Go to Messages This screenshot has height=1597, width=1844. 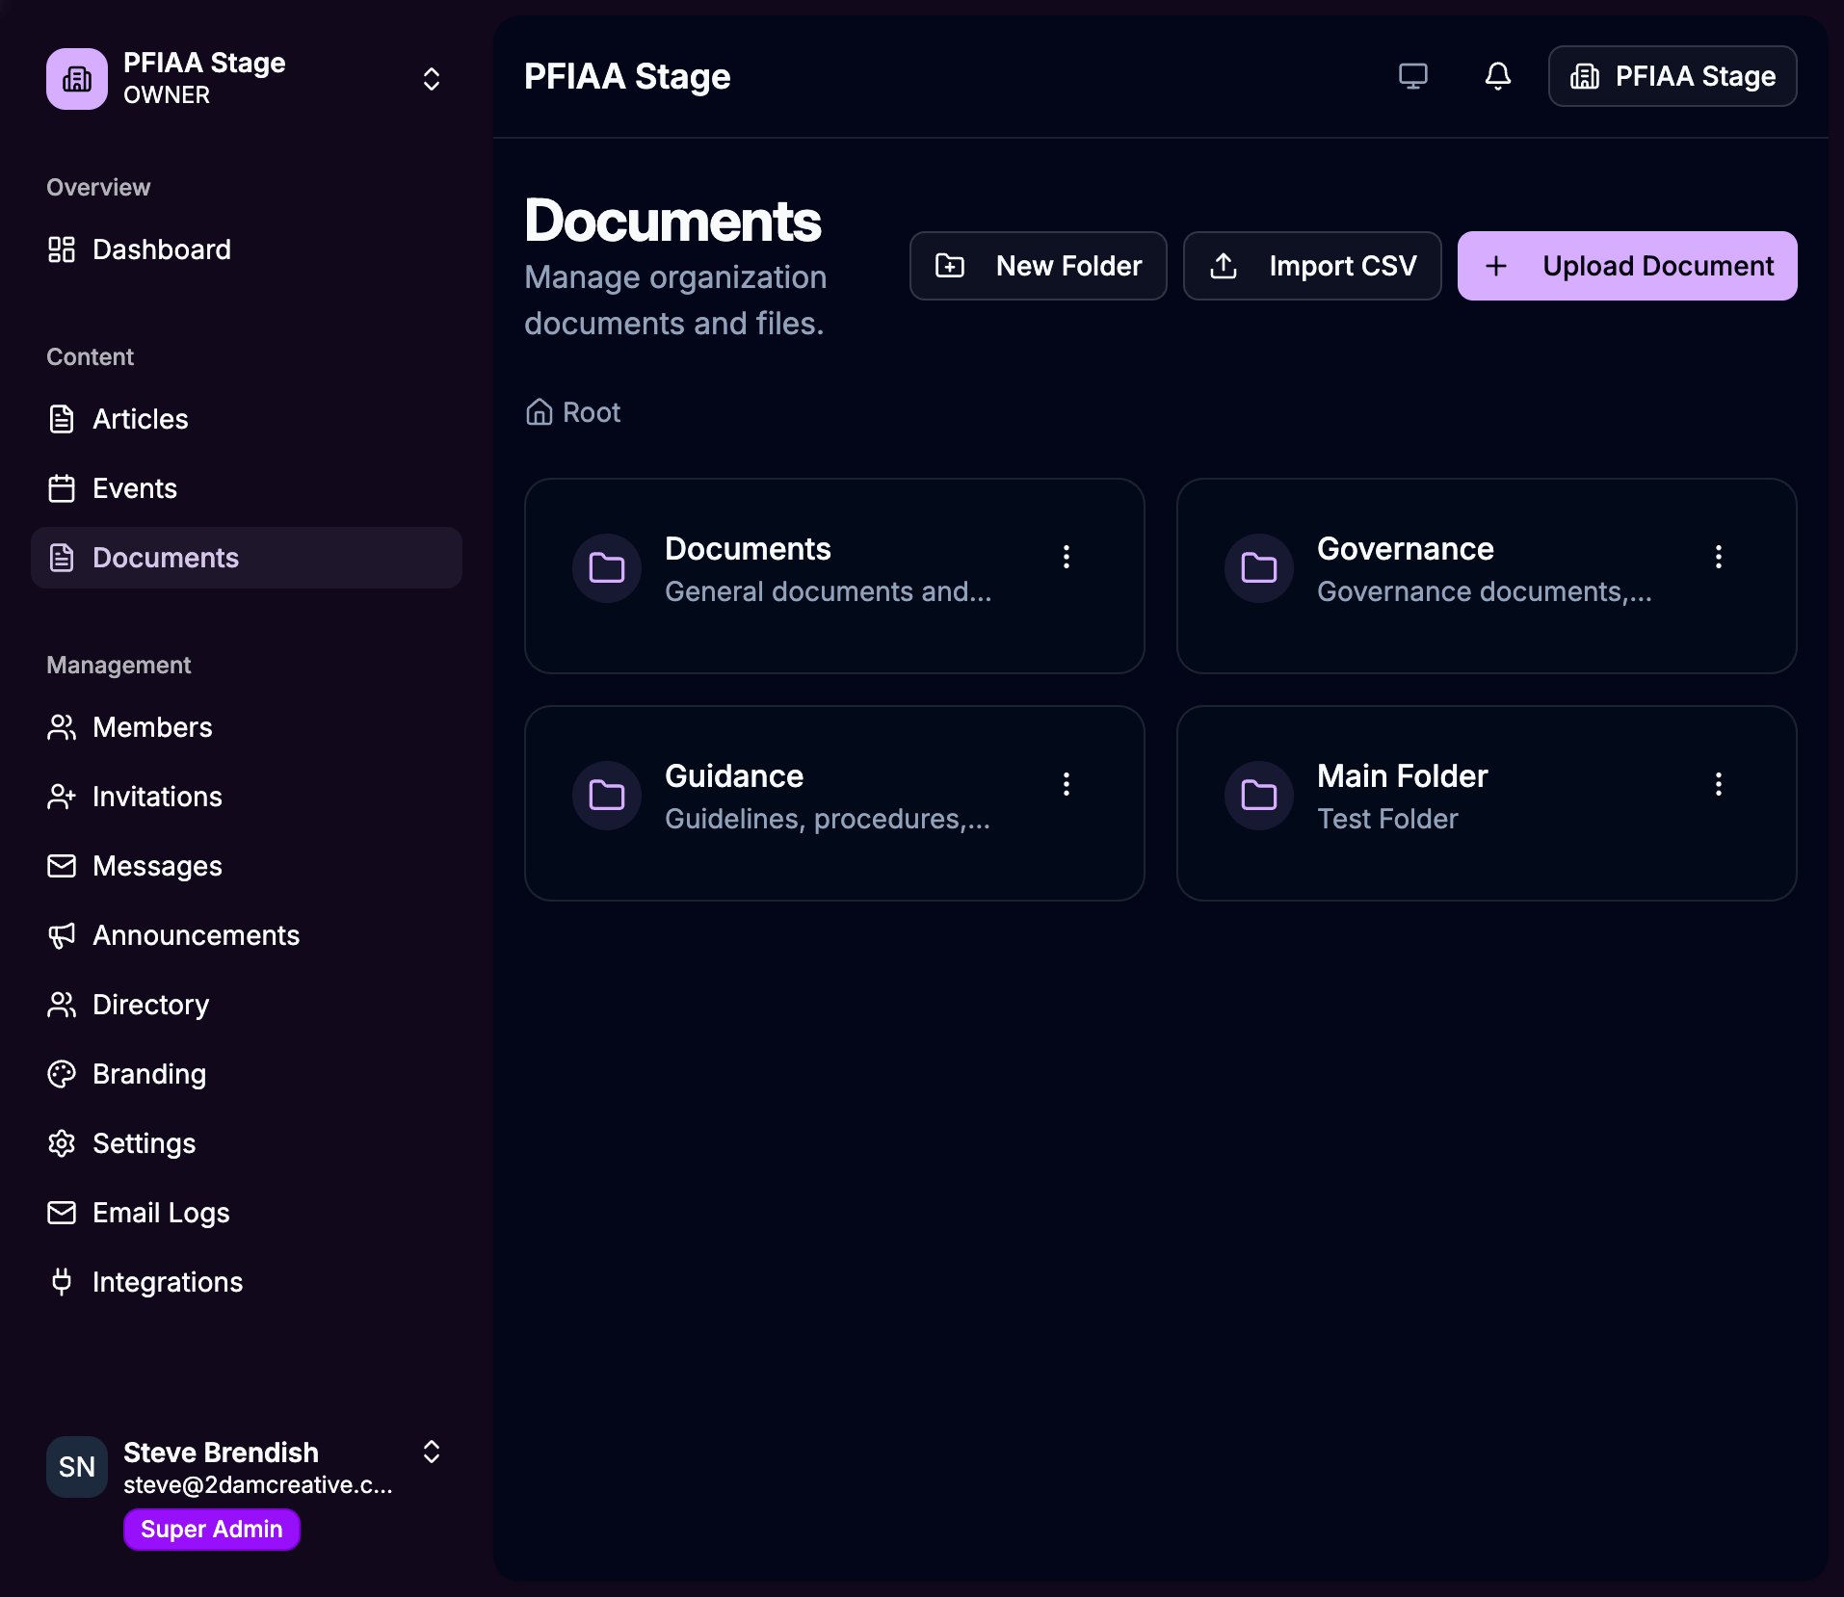(x=247, y=866)
